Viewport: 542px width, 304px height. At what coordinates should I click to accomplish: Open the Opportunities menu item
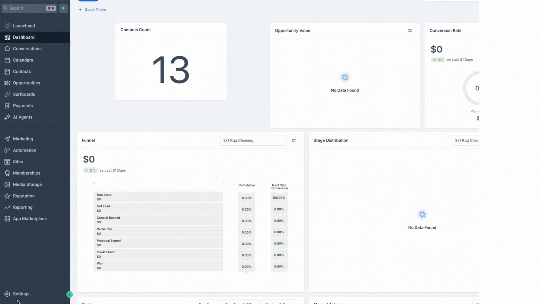26,83
